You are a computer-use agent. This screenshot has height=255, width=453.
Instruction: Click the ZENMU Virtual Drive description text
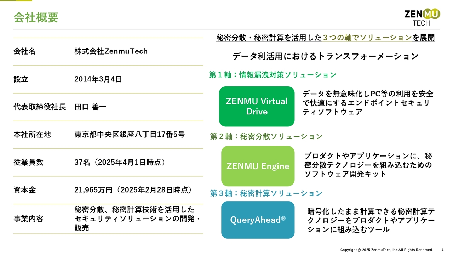tap(368, 103)
